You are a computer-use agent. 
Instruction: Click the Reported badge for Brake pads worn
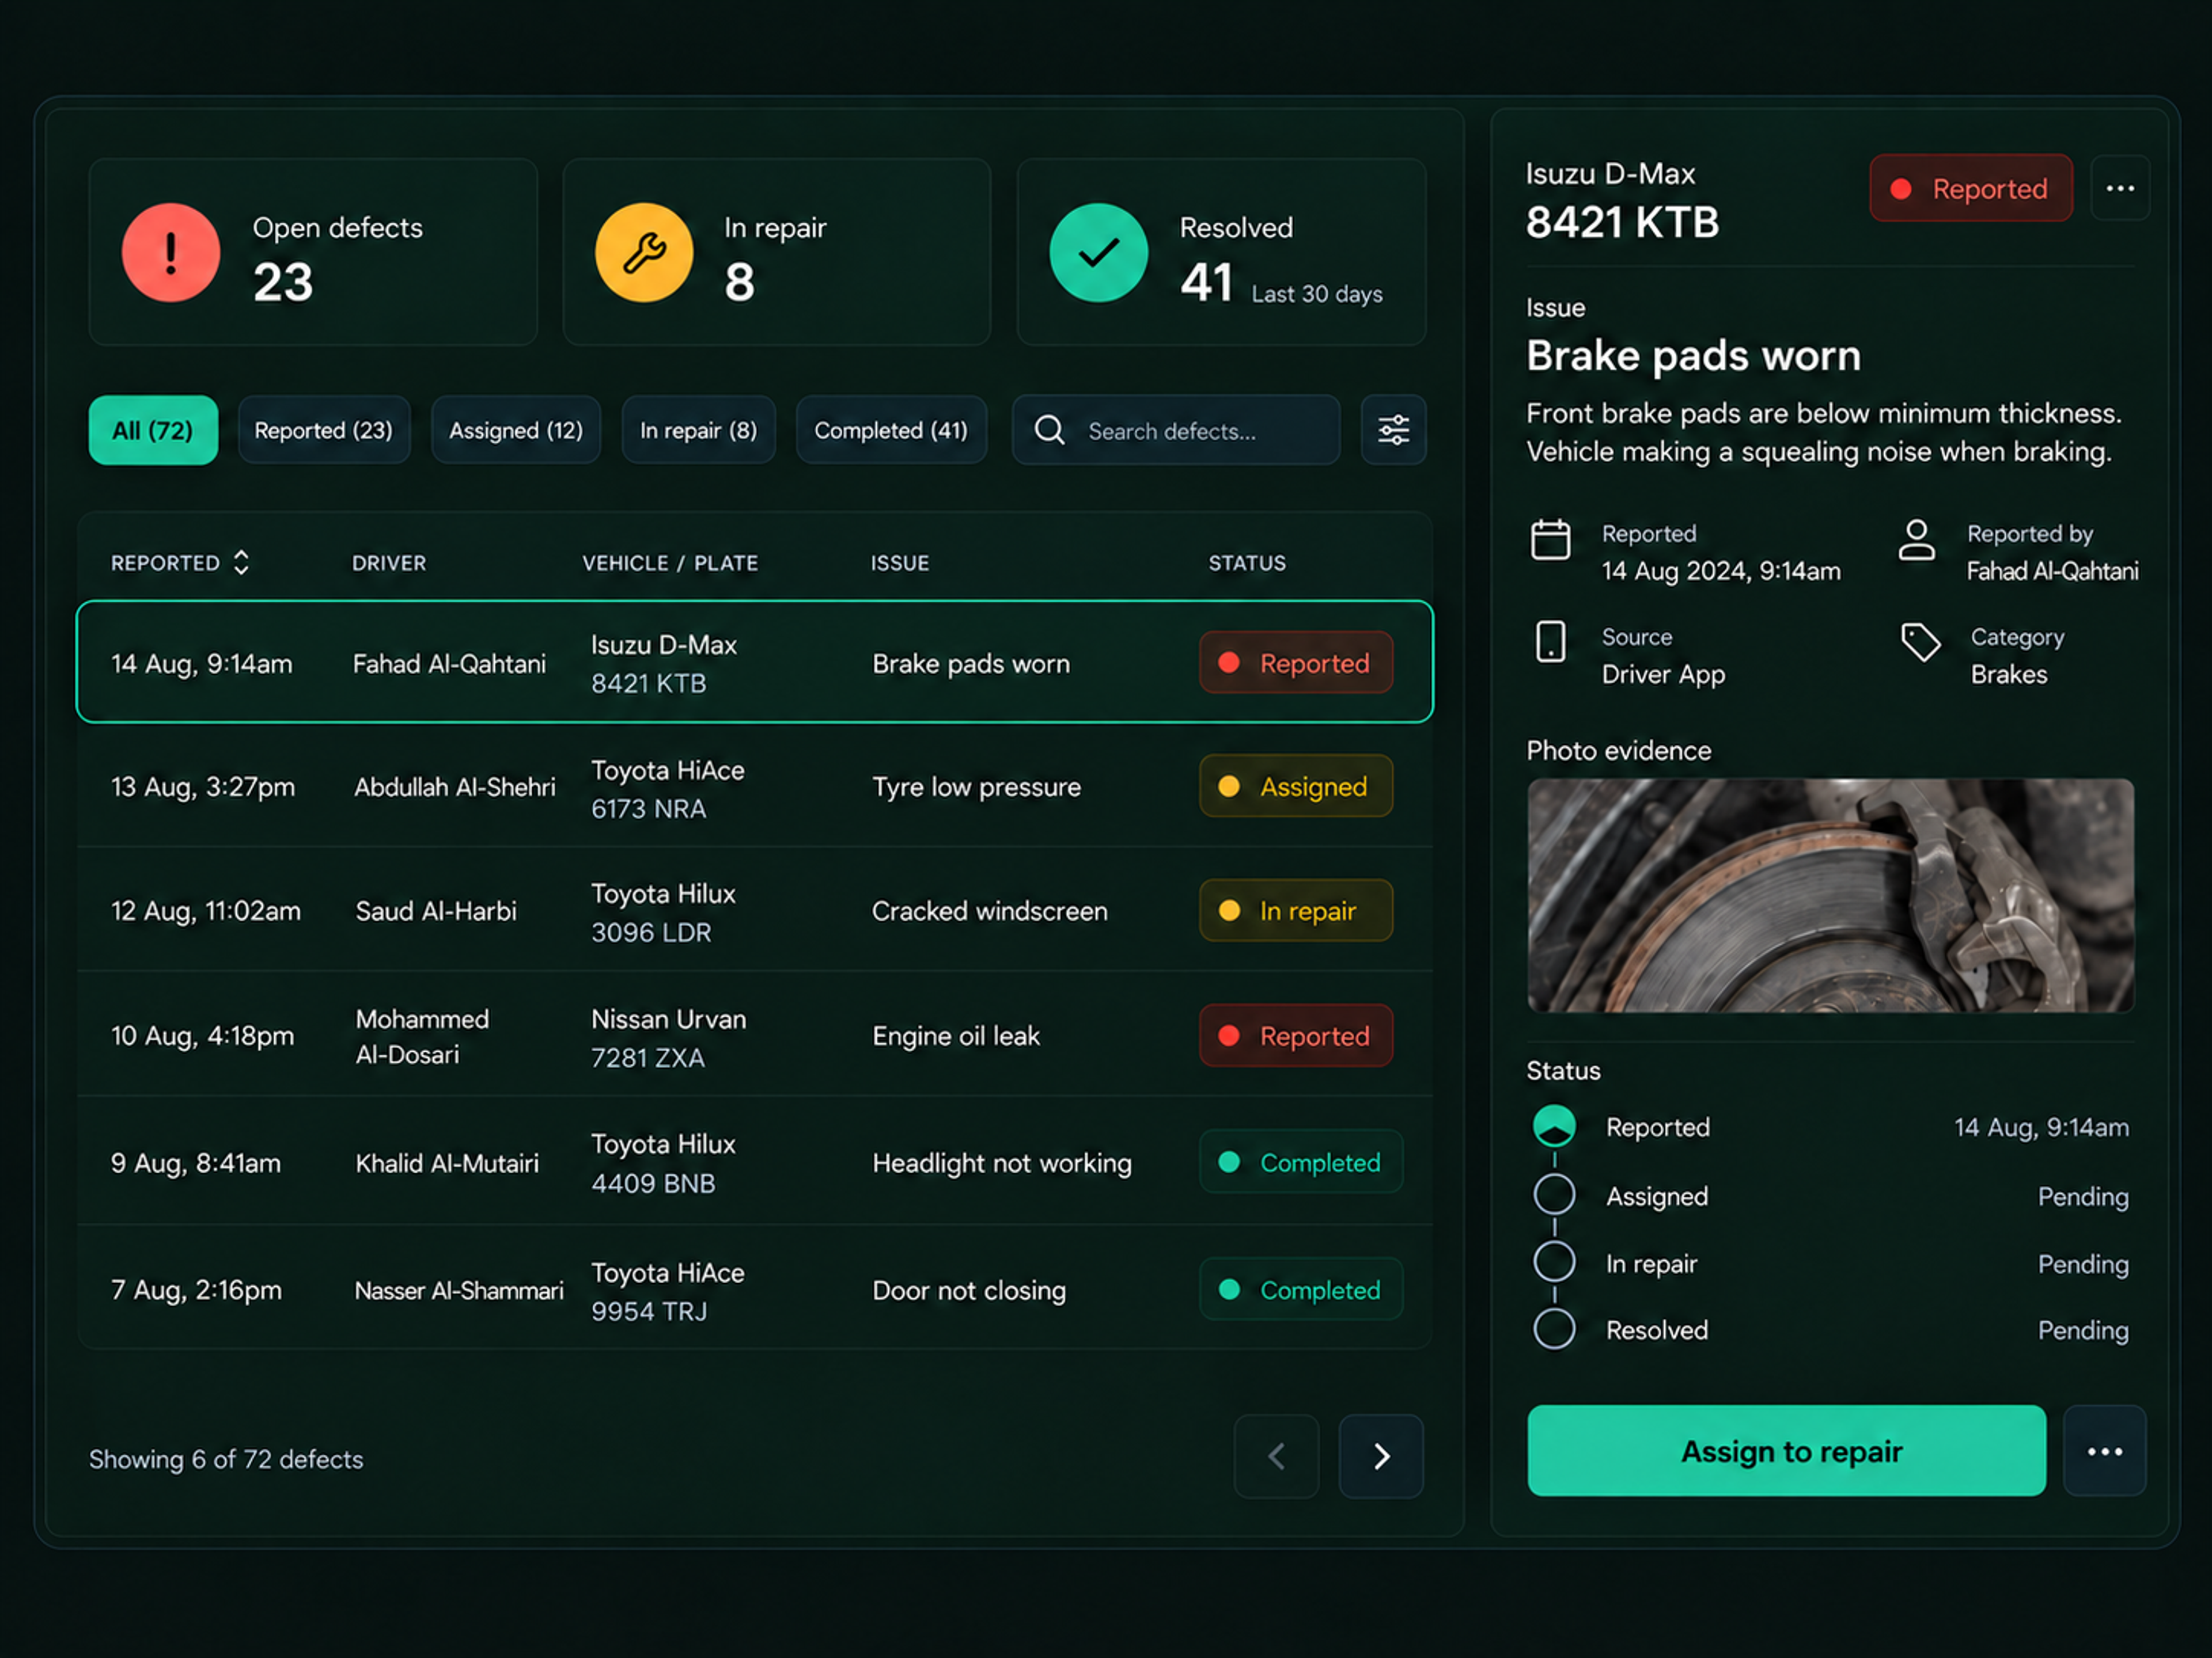tap(1296, 663)
